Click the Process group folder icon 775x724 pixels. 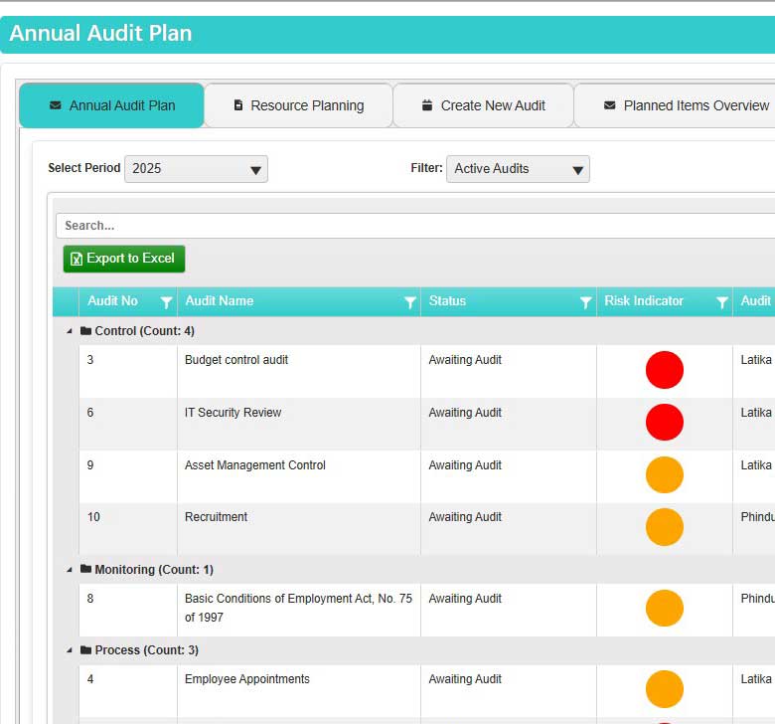(86, 649)
